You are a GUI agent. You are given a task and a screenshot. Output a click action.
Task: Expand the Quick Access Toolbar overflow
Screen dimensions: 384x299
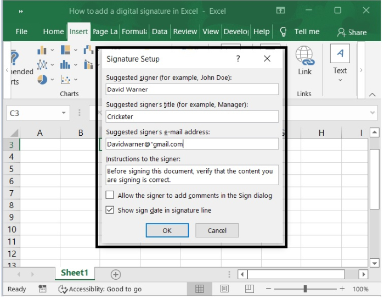click(21, 12)
